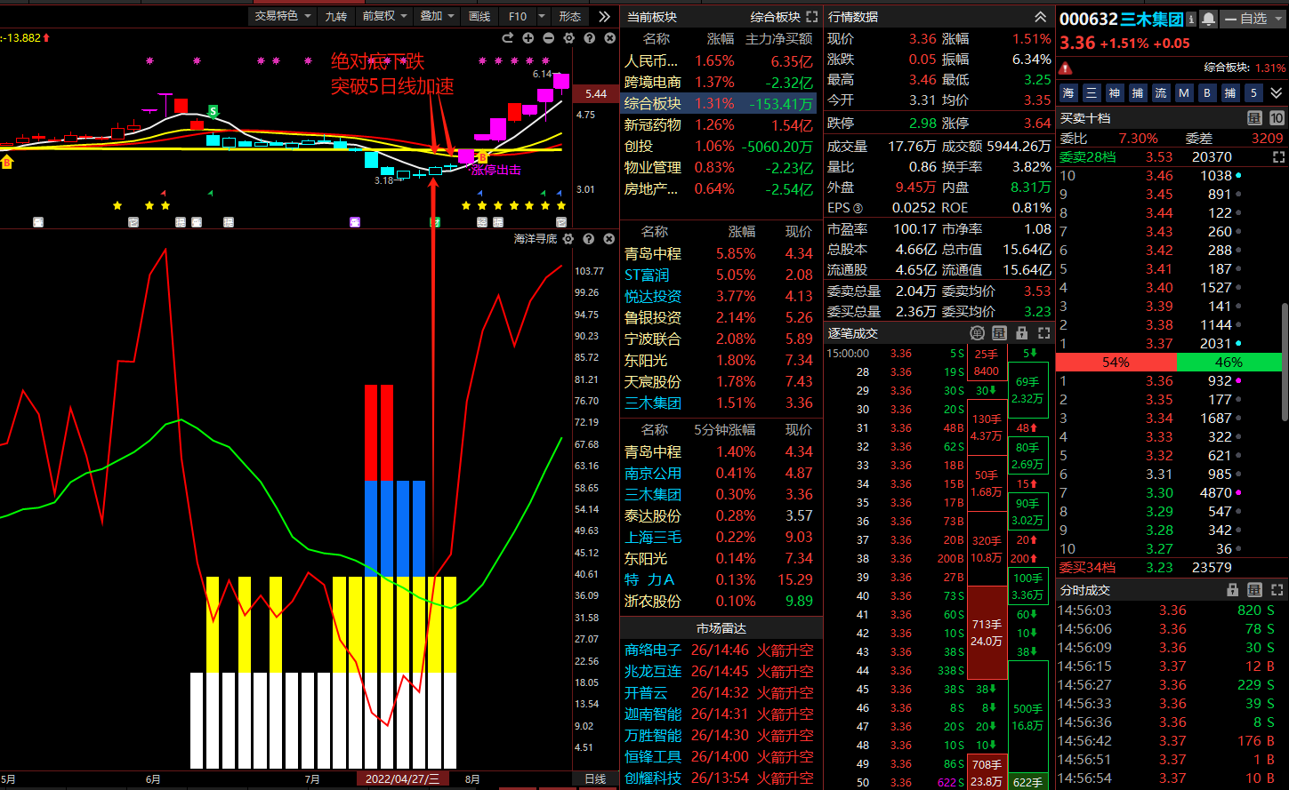Close the 海洋寻底 indicator pane
This screenshot has width=1289, height=790.
(609, 239)
